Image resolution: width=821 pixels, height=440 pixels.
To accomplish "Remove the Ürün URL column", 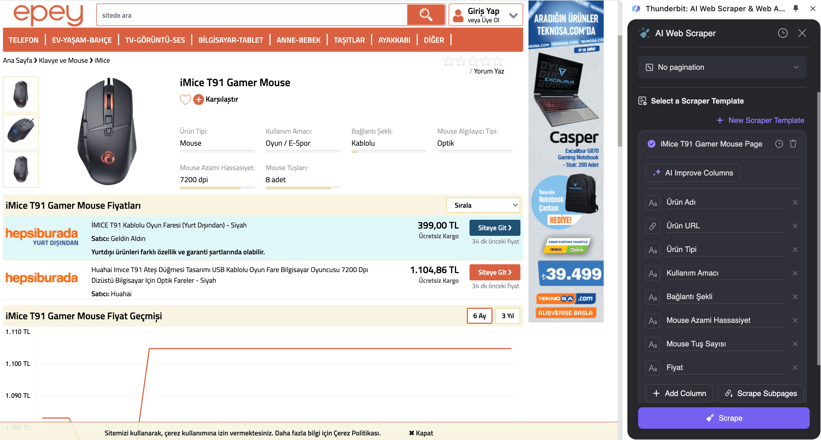I will [795, 226].
